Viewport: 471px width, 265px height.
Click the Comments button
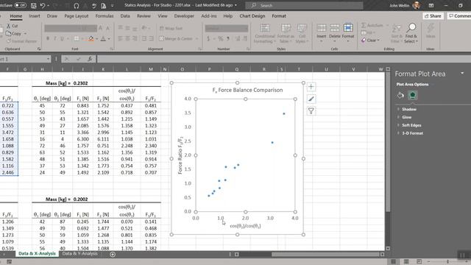pyautogui.click(x=459, y=16)
